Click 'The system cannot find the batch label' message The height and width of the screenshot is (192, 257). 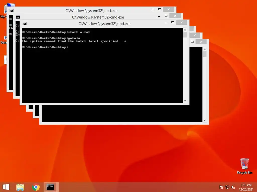pos(74,41)
